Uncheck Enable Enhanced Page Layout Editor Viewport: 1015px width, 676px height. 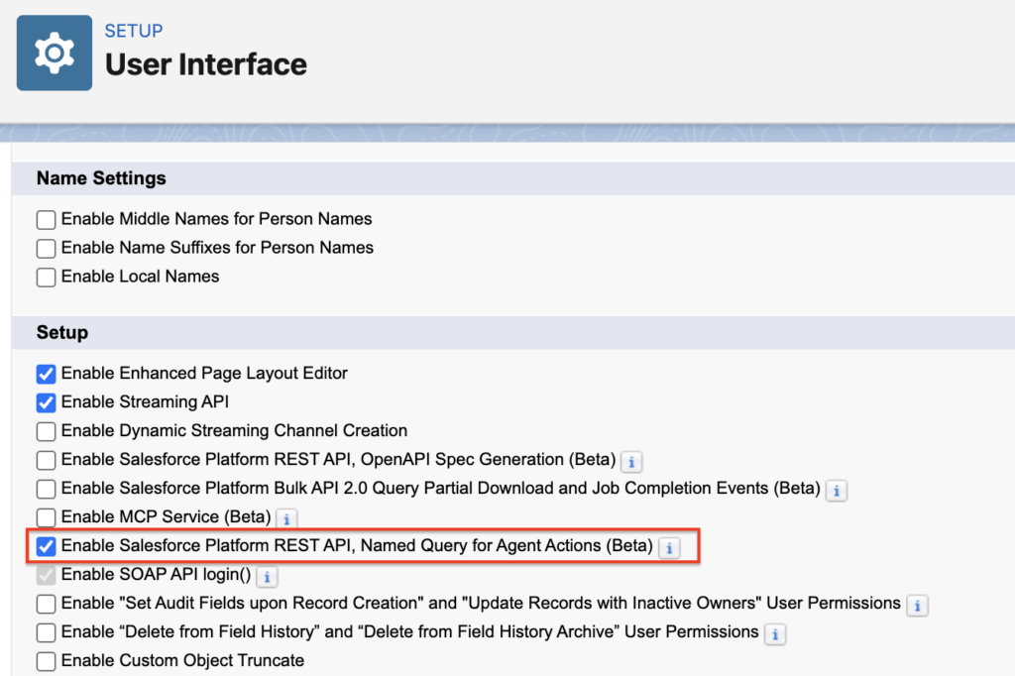tap(45, 374)
